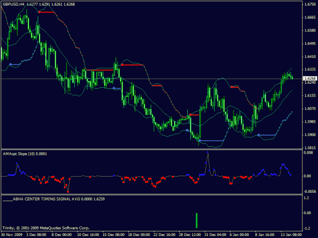The width and height of the screenshot is (318, 238).
Task: Click the 1.5985 price scale value
Action: pyautogui.click(x=310, y=121)
